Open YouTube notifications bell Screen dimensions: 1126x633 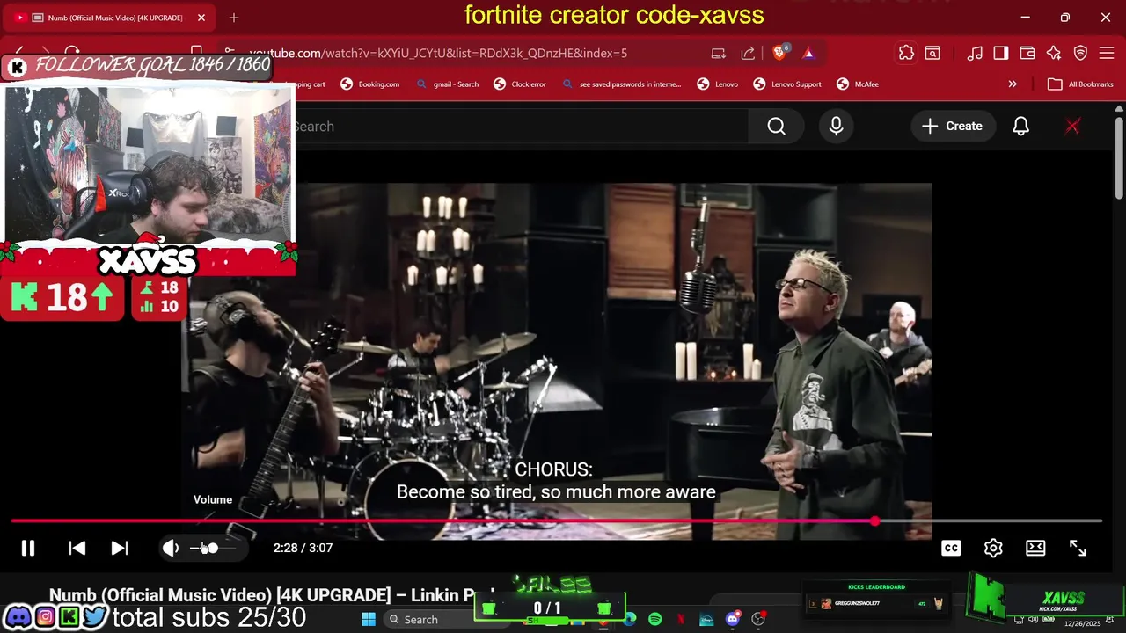click(1020, 127)
